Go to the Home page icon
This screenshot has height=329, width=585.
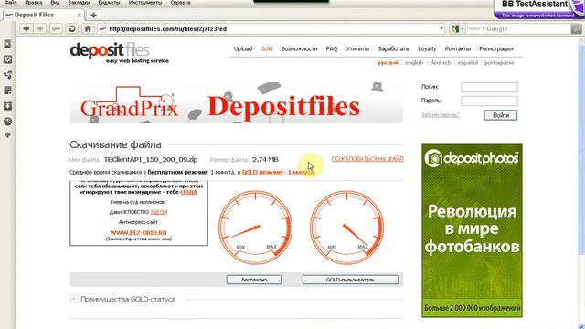click(x=88, y=28)
